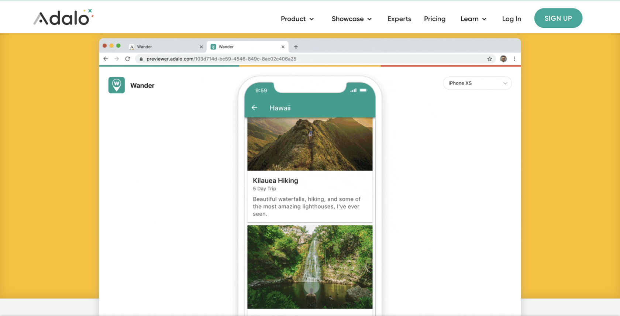Image resolution: width=620 pixels, height=316 pixels.
Task: Click the Kilauea Hiking card title
Action: (x=275, y=181)
